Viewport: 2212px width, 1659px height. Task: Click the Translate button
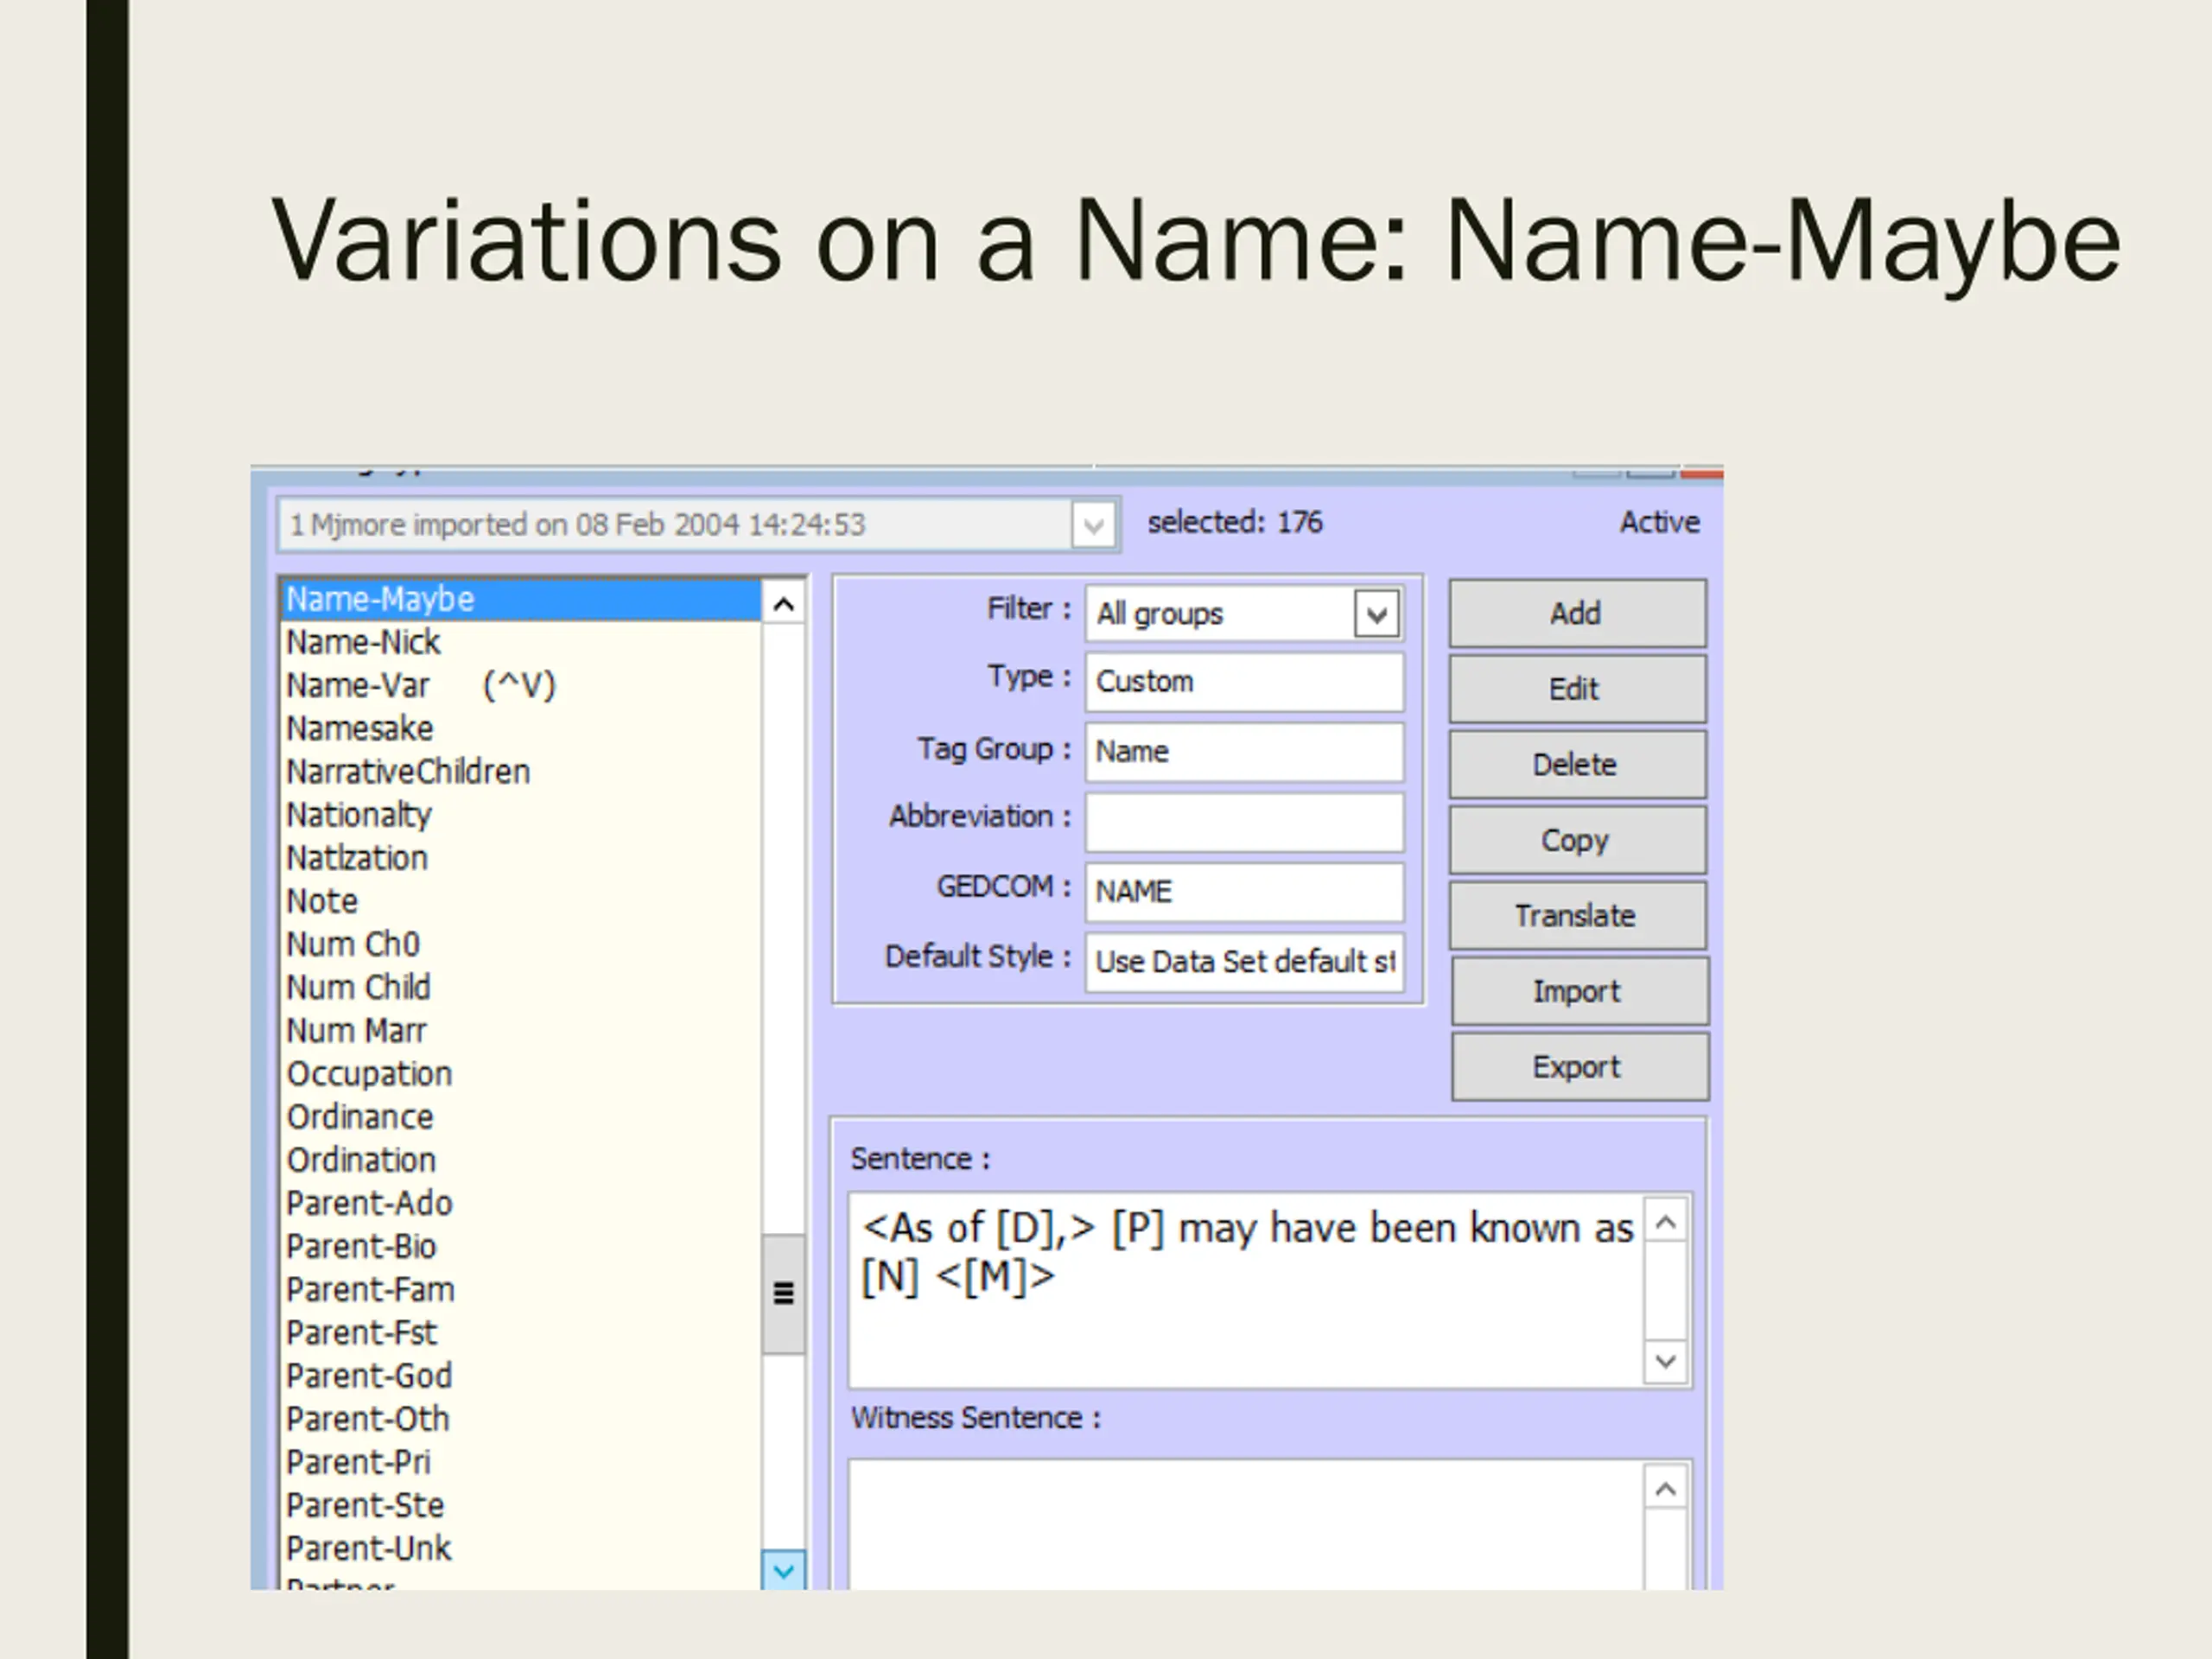[x=1576, y=916]
